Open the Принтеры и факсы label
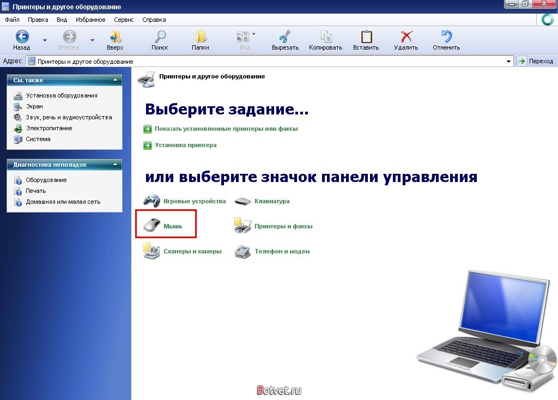 [x=283, y=226]
